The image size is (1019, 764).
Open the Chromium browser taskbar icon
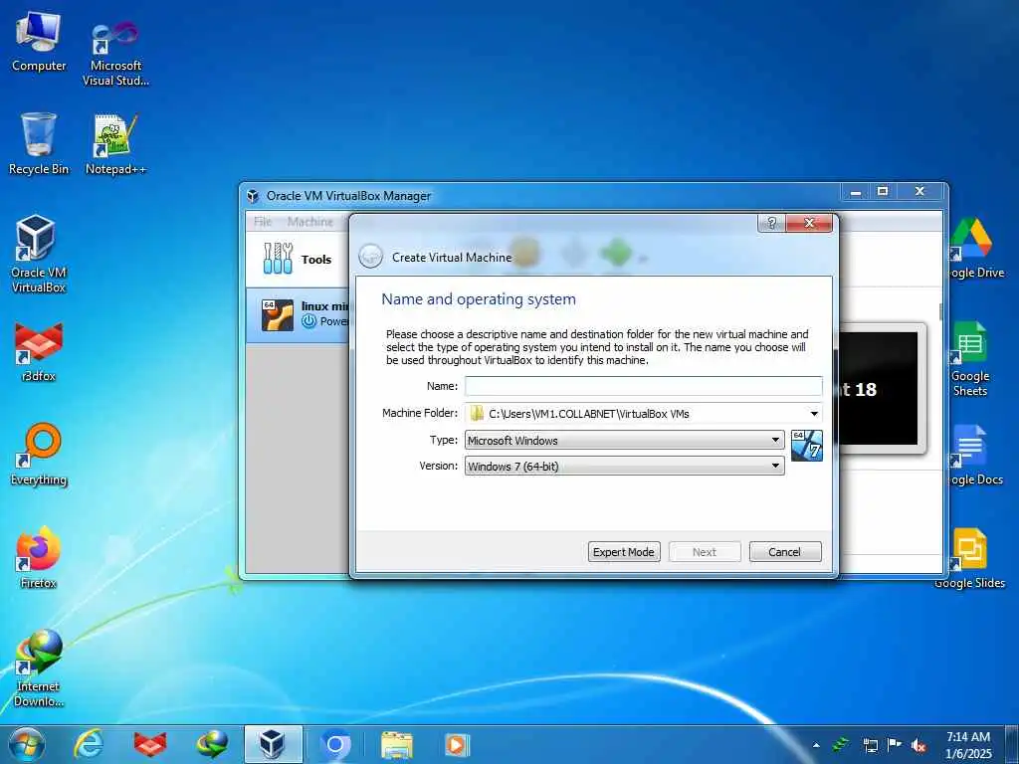coord(335,744)
